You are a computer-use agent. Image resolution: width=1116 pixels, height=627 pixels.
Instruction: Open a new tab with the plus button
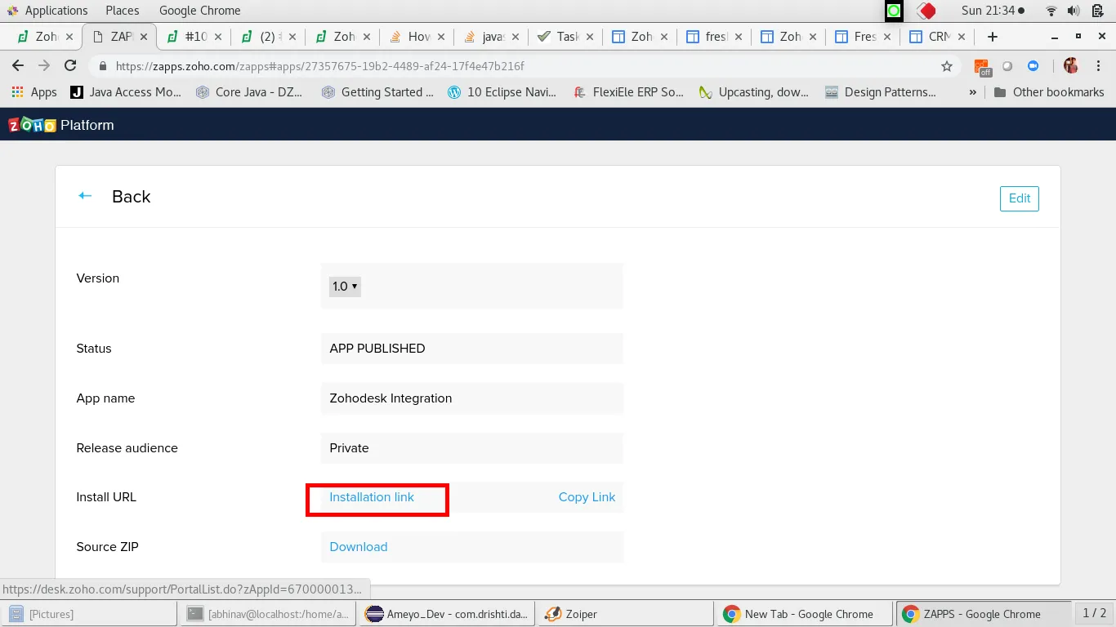[x=993, y=37]
